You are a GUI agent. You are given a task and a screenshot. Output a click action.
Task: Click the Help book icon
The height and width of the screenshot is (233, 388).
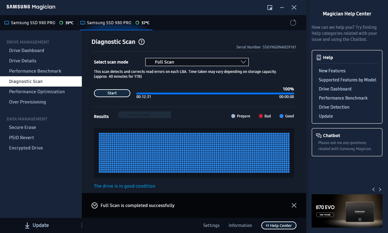tap(319, 57)
